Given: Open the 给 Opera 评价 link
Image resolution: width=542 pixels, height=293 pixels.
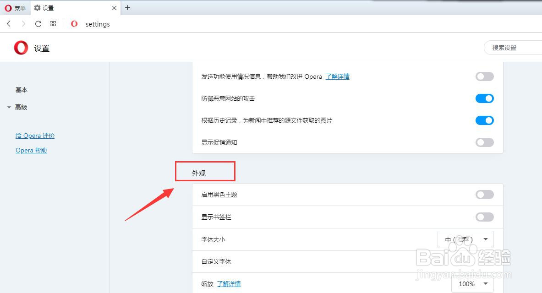Looking at the screenshot, I should (x=35, y=136).
